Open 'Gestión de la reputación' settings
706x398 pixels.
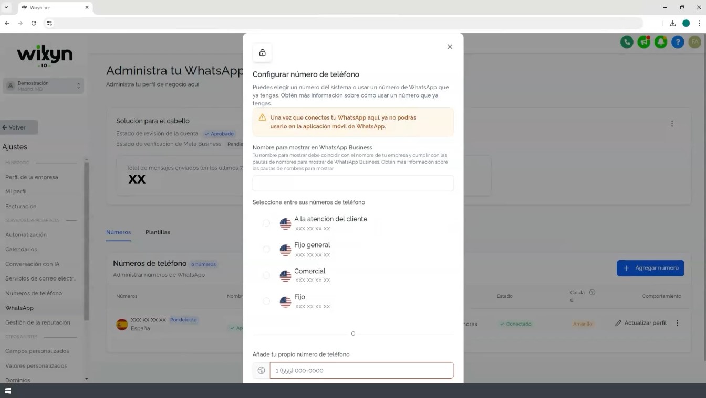point(37,322)
